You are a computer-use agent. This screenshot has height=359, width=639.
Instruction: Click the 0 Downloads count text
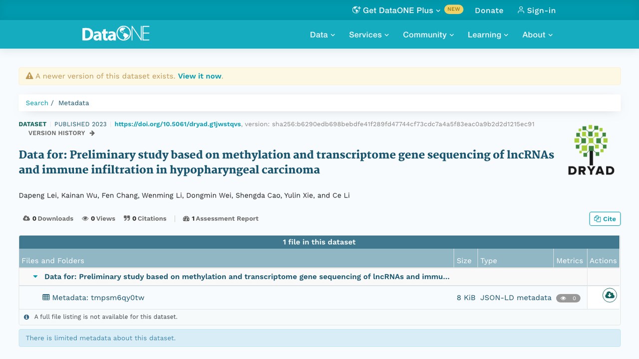(53, 218)
